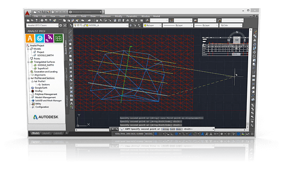
Task: Collapse Profiles and Sections tree node
Action: tap(29, 78)
